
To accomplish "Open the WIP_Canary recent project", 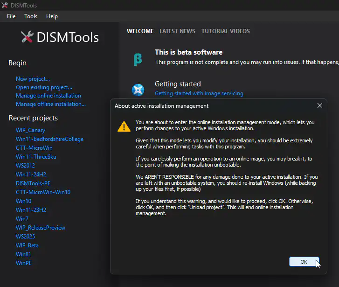I will point(30,130).
